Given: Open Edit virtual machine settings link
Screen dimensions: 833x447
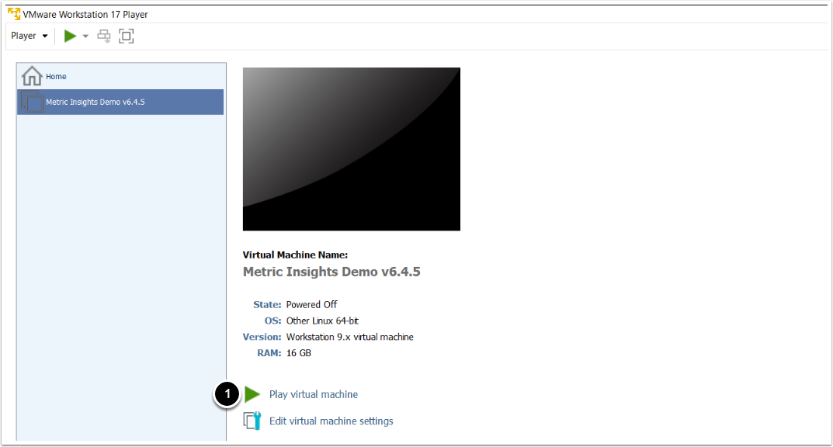Looking at the screenshot, I should (x=331, y=421).
